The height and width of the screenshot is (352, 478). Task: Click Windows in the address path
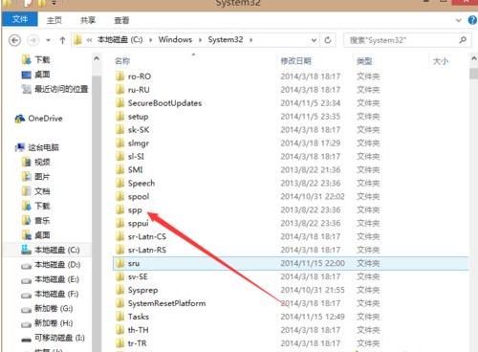point(175,39)
